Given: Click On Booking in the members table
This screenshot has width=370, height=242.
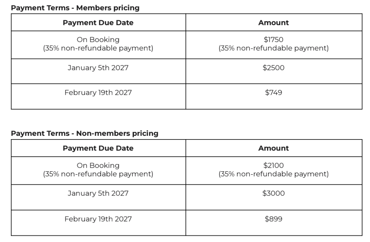Looking at the screenshot, I should point(98,40).
